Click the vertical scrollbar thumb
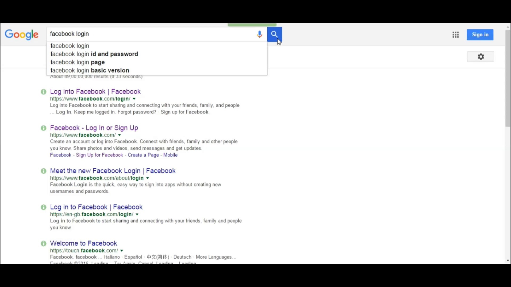The image size is (511, 287). tap(508, 78)
